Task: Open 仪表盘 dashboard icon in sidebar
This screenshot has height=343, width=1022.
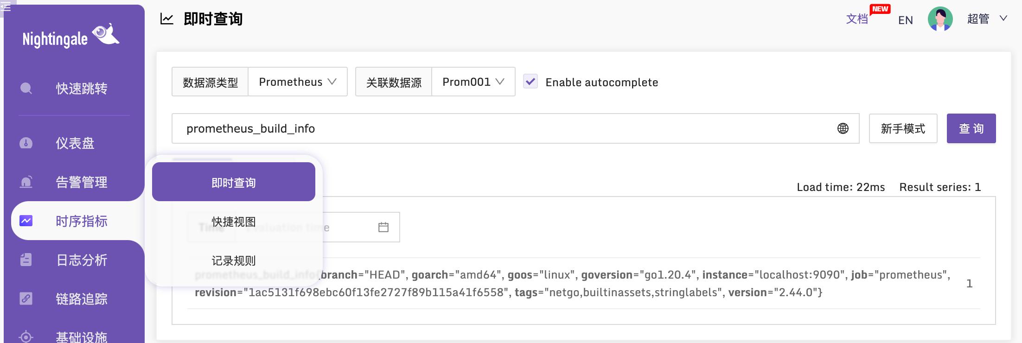Action: click(x=26, y=143)
